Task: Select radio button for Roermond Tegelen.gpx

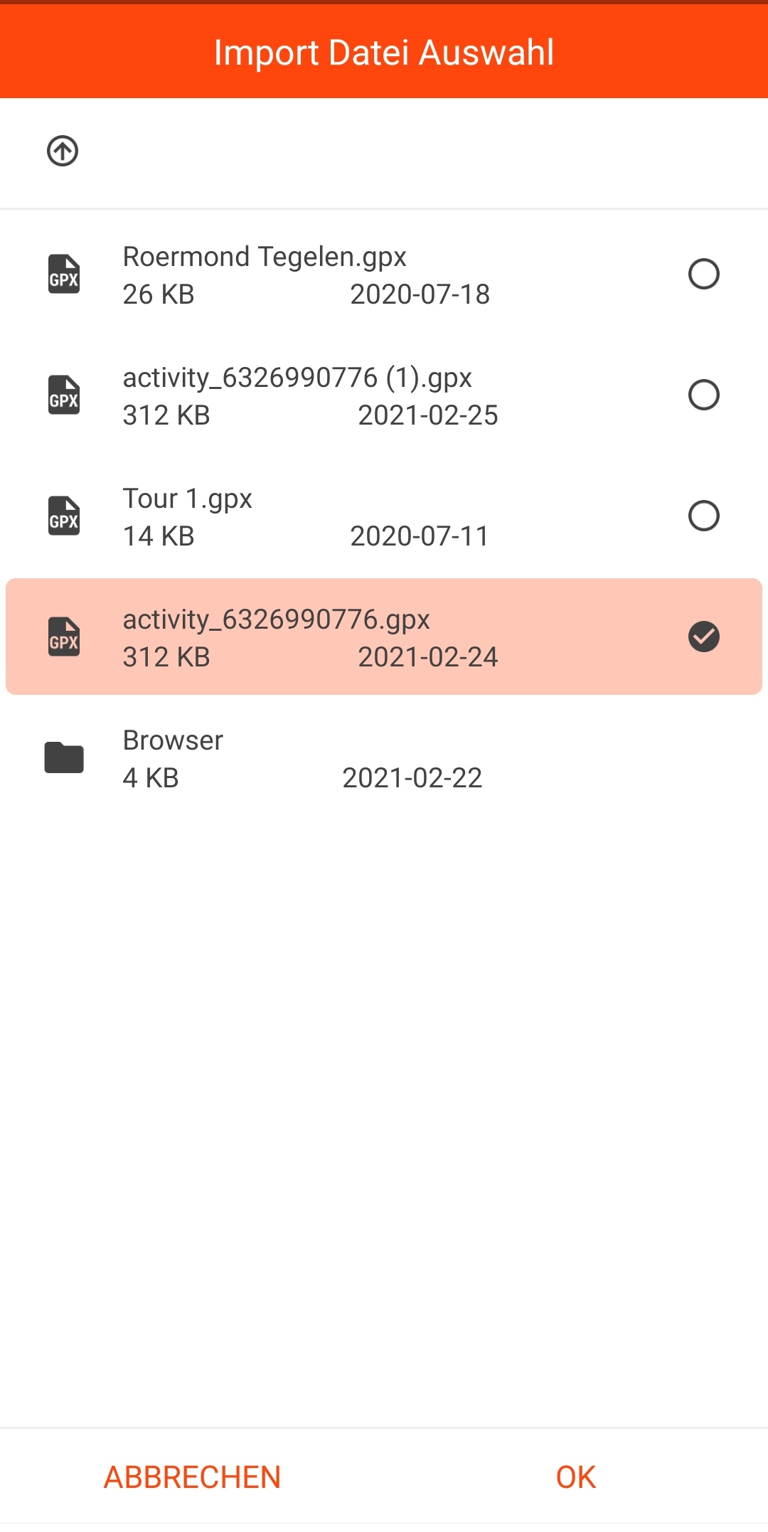Action: [x=703, y=275]
